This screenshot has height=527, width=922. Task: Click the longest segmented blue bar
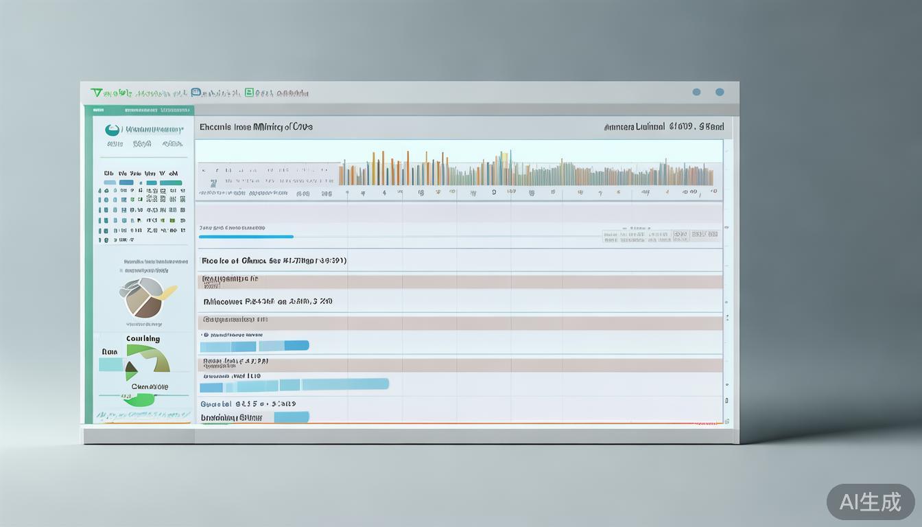click(x=294, y=385)
